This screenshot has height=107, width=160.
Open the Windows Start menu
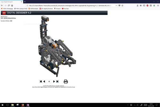point(2,105)
